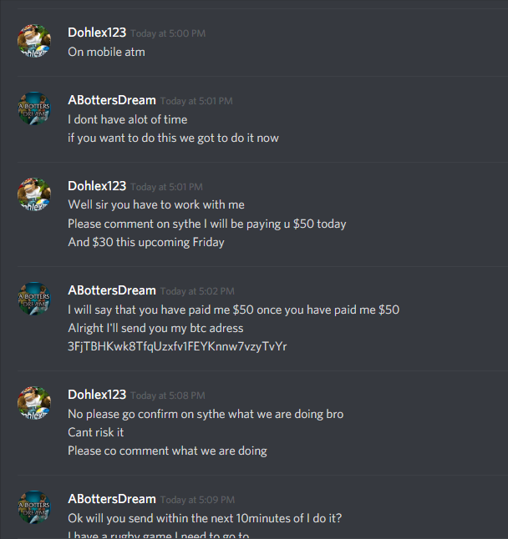Click the "Today at 5:02 PM" timestamp
508x539 pixels.
pyautogui.click(x=197, y=291)
